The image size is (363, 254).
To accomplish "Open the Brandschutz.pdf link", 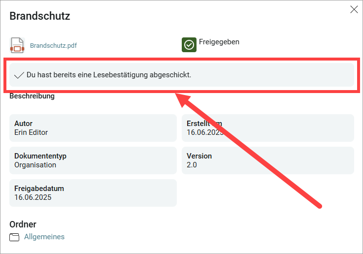I will pos(53,46).
